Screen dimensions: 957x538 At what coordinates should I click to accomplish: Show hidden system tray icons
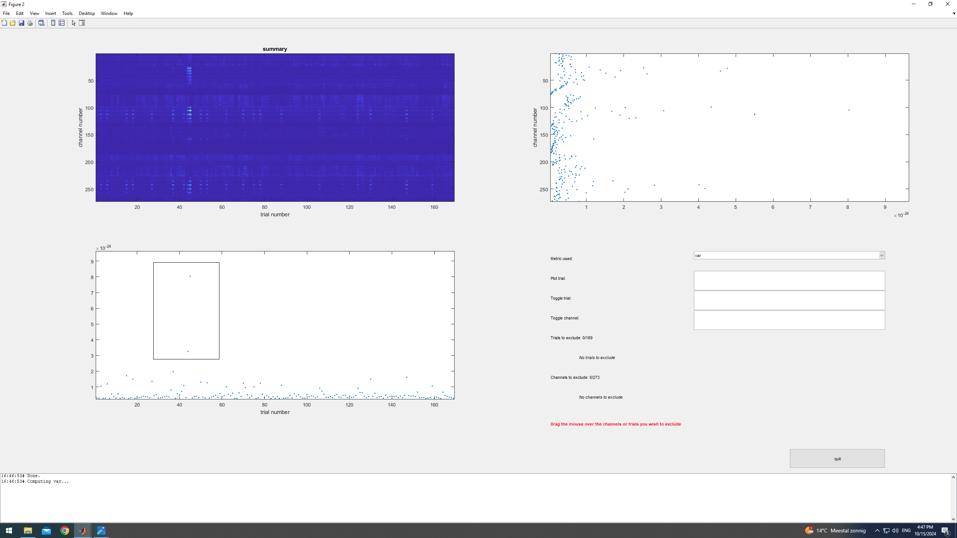[877, 531]
